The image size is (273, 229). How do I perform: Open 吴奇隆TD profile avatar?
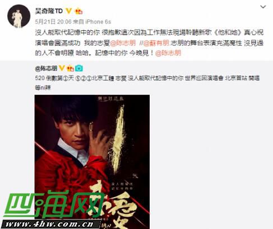coord(18,16)
